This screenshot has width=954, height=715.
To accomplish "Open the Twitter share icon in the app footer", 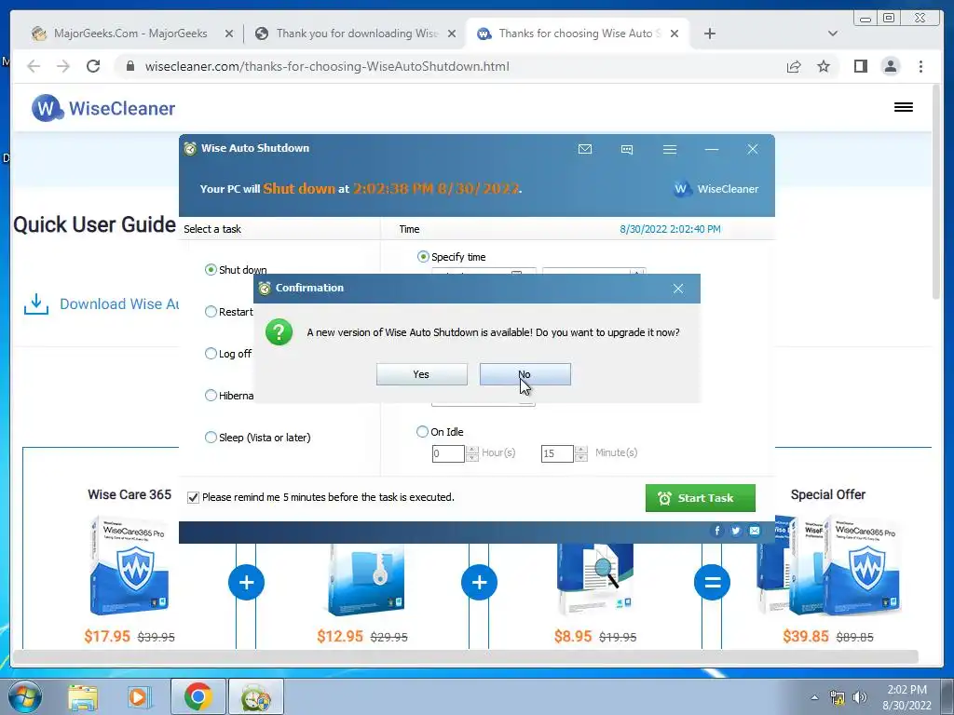I will tap(736, 531).
